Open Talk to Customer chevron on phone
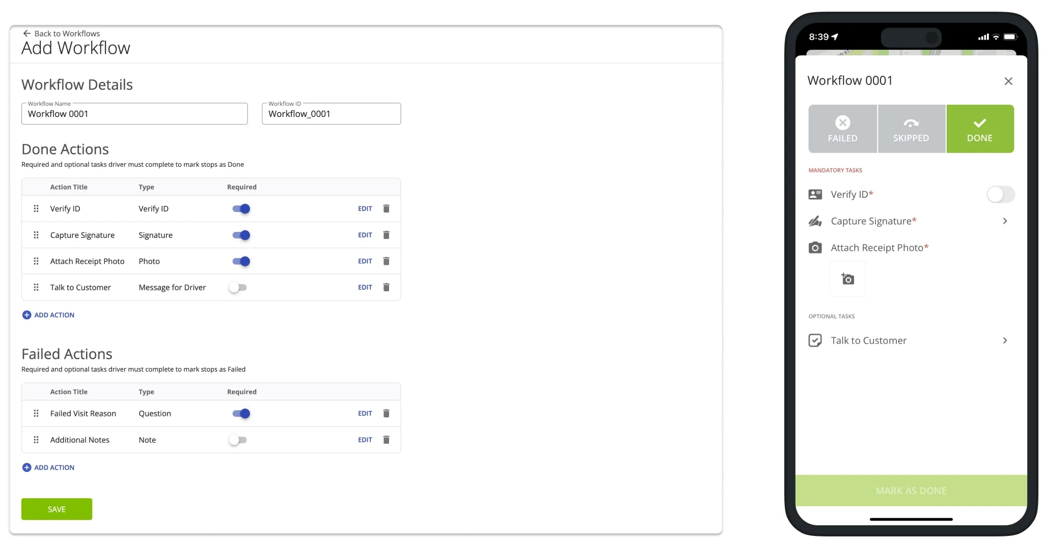Screen dimensions: 1043x542 [x=1005, y=341]
